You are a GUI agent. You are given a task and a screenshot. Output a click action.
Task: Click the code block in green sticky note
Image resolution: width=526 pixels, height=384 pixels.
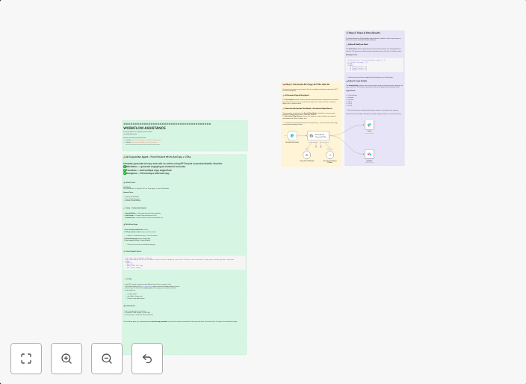tap(184, 262)
